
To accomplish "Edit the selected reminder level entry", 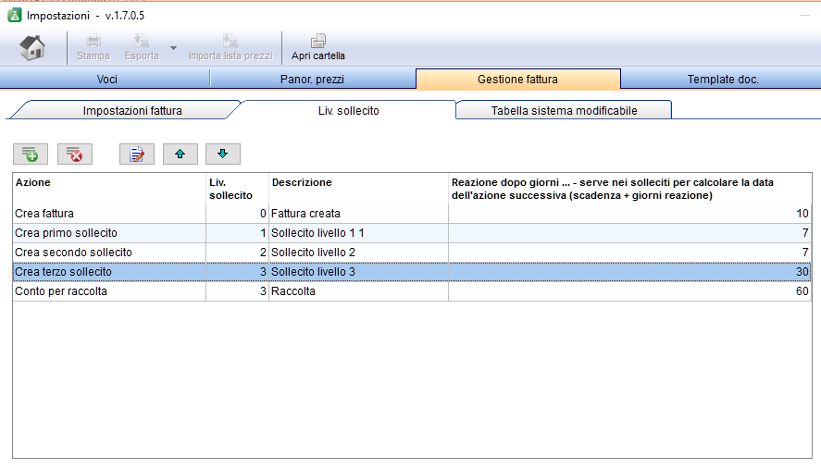I will click(x=137, y=154).
